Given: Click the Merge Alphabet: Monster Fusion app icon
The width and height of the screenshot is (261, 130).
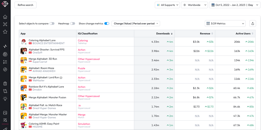Looking at the screenshot, I should (x=24, y=97).
